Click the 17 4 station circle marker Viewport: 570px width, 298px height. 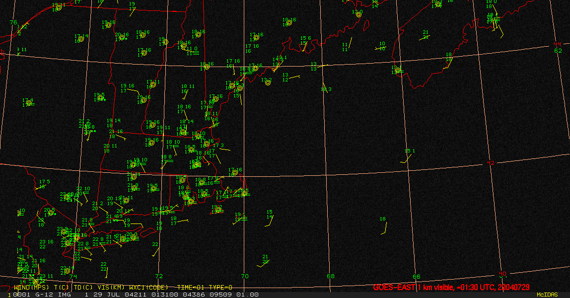click(x=29, y=103)
